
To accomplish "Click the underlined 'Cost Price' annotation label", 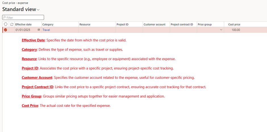I will (x=30, y=106).
